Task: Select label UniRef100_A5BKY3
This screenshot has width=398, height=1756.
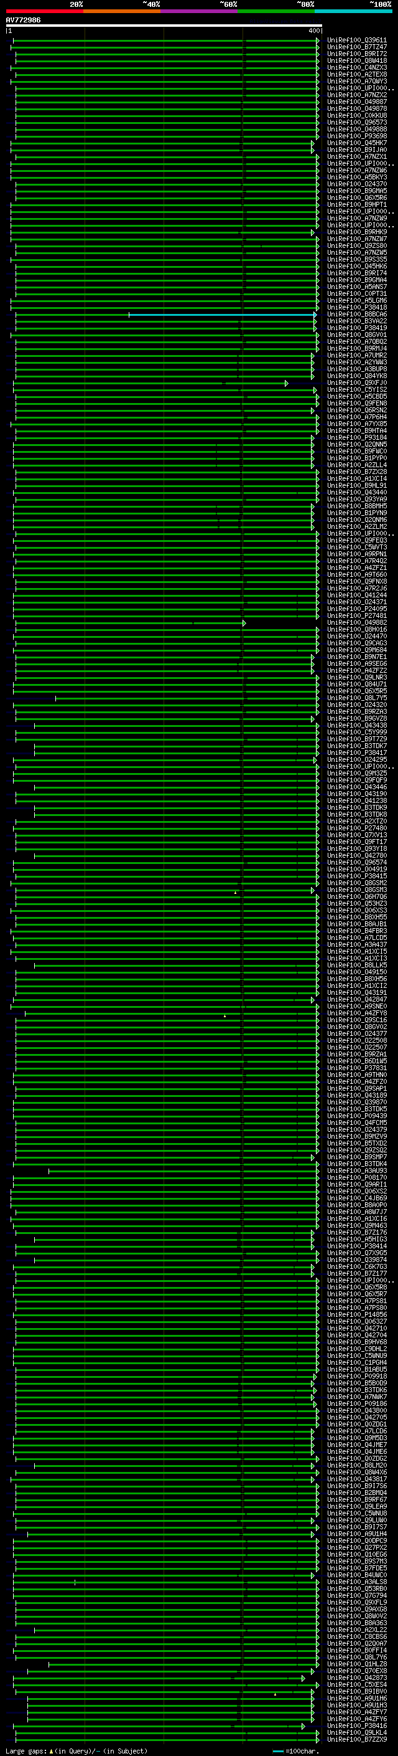Action: tap(357, 178)
